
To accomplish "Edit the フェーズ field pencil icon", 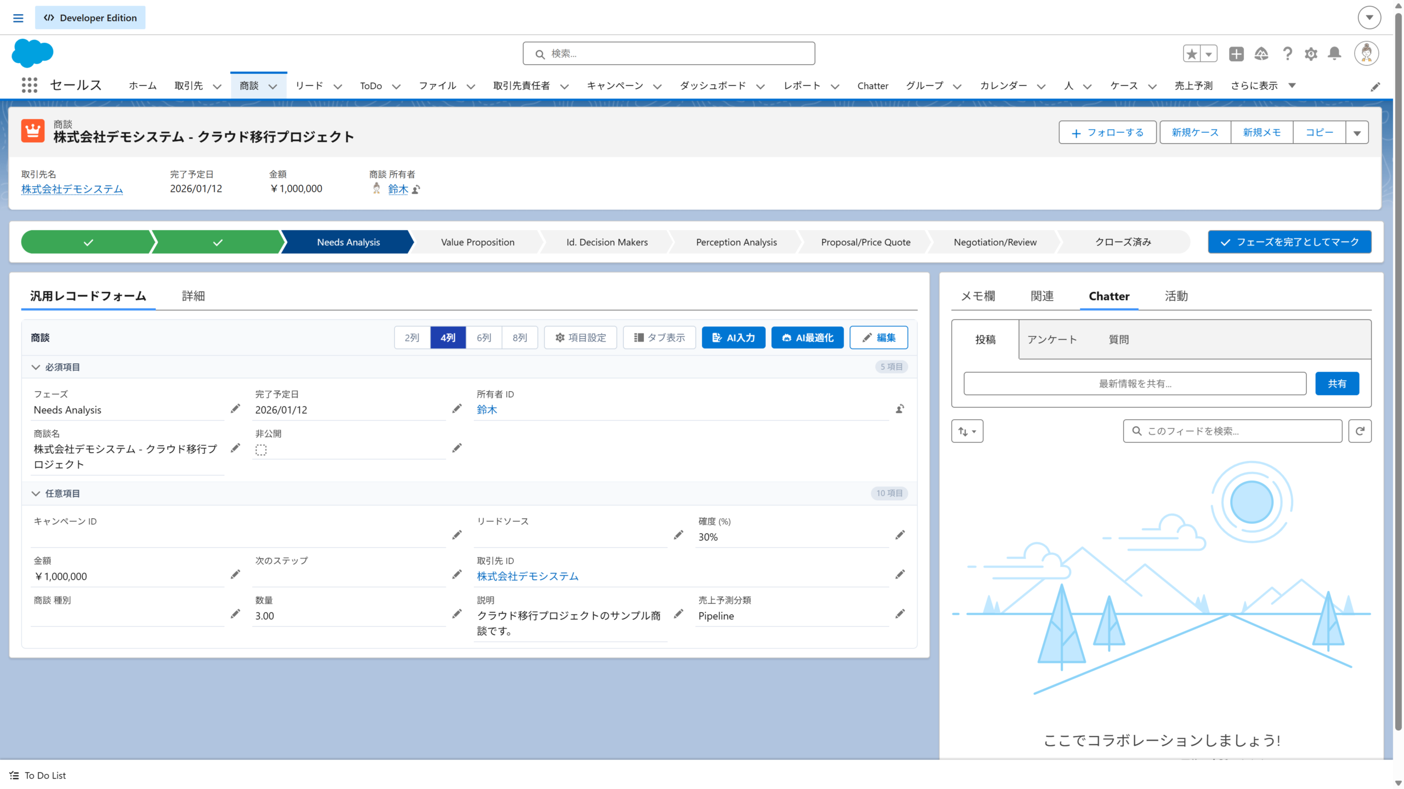I will [235, 409].
